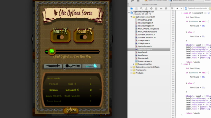This screenshot has height=118, width=211.
Task: Open the Debug navigator icon
Action: [156, 9]
